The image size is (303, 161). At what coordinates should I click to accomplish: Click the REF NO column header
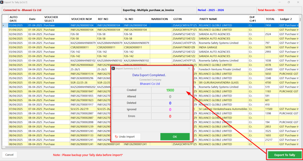tap(110, 19)
